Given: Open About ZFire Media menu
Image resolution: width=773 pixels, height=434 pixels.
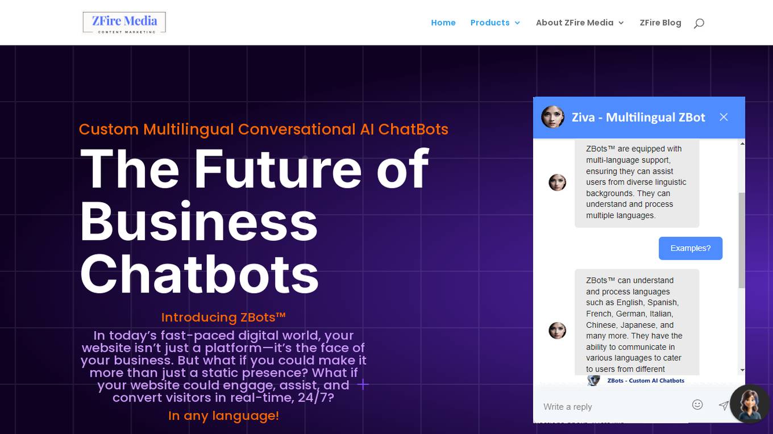Looking at the screenshot, I should (575, 23).
